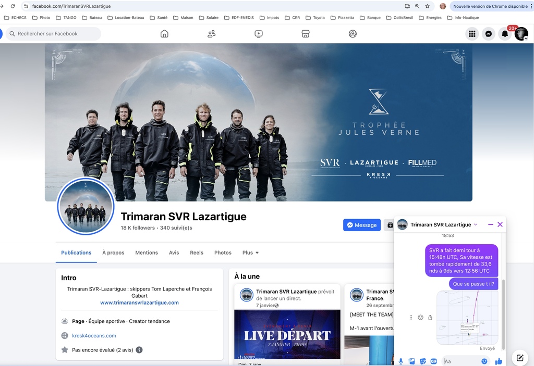Open the Info-Nautique bookmarks folder
This screenshot has width=534, height=366.
463,18
